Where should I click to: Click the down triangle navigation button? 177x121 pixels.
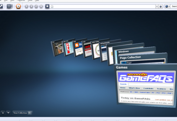click(8, 113)
